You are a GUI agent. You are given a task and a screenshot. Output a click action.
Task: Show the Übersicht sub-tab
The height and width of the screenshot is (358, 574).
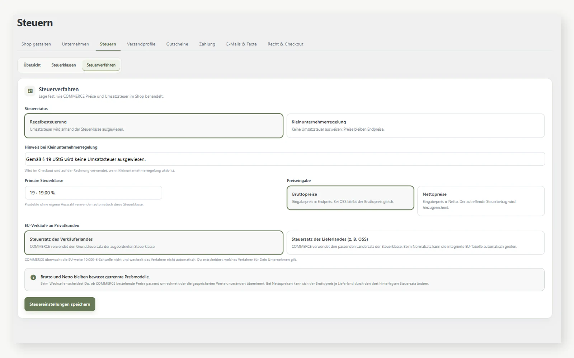[32, 65]
